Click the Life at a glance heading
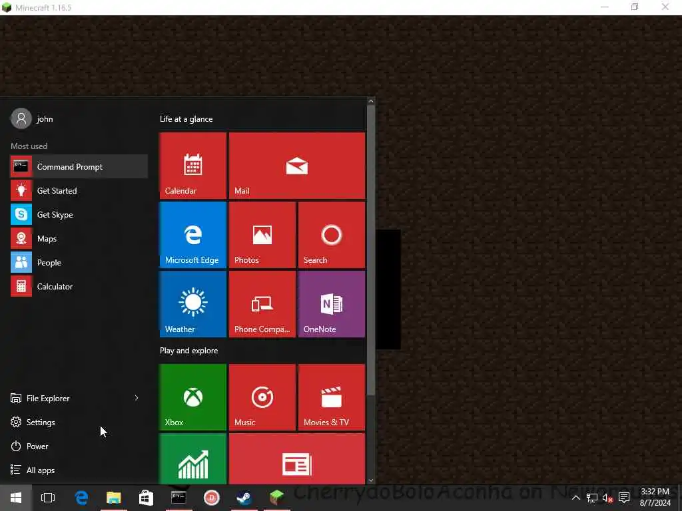 186,118
